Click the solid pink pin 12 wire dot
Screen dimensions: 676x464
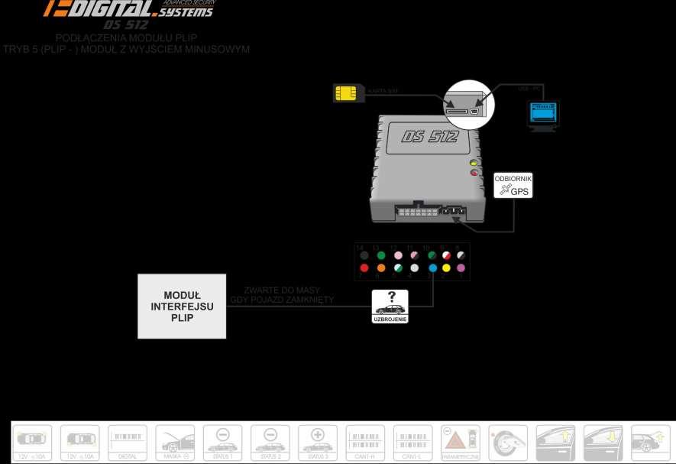(x=399, y=255)
